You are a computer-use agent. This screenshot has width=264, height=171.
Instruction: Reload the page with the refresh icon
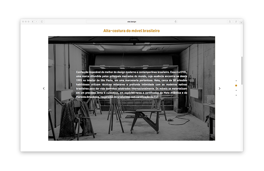(176, 21)
